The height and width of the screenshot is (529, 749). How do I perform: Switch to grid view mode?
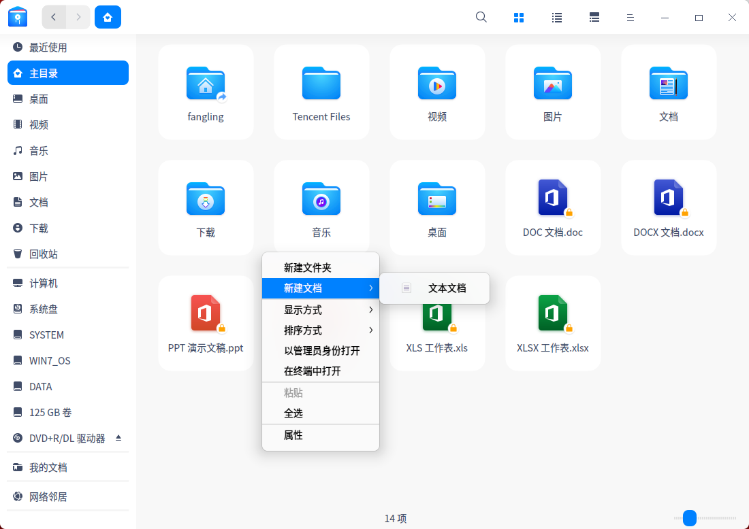pyautogui.click(x=519, y=17)
